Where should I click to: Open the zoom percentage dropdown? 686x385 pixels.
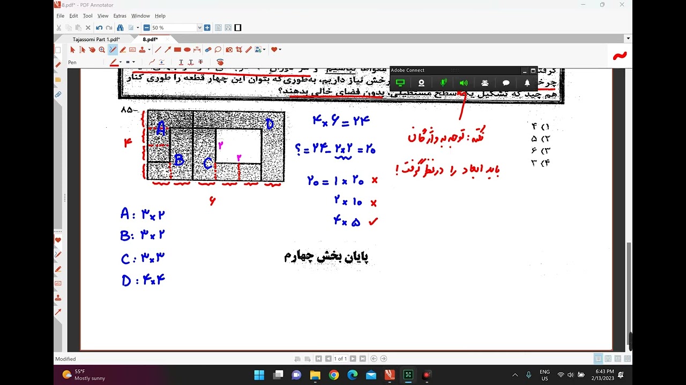[199, 28]
